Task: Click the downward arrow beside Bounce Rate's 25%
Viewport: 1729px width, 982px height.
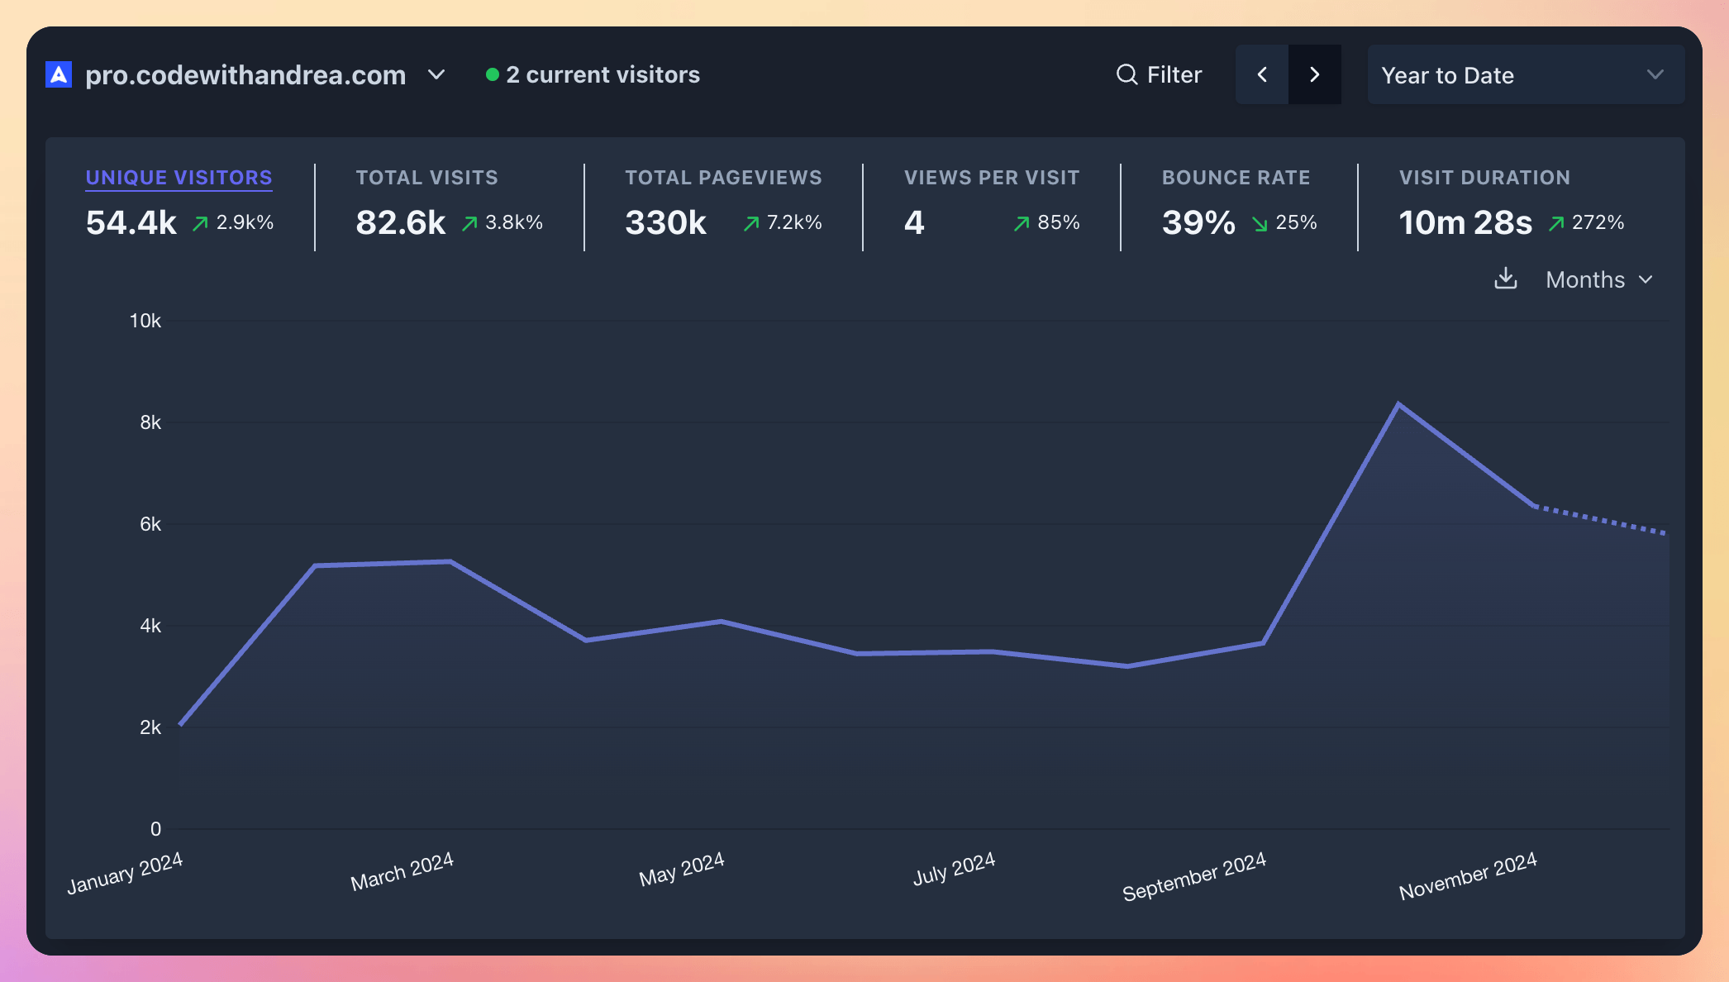Action: point(1260,223)
